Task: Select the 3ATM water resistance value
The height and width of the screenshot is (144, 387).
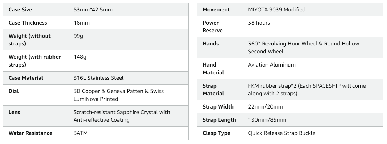Action: (81, 133)
